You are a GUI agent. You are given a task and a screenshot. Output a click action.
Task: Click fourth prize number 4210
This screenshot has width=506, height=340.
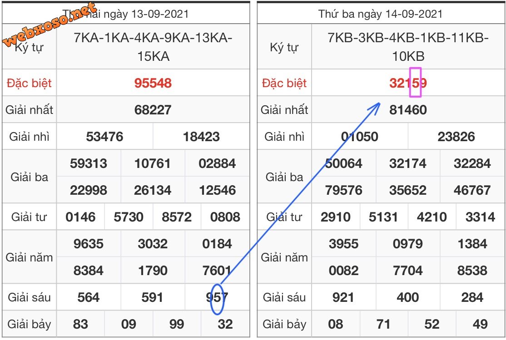[x=432, y=217]
